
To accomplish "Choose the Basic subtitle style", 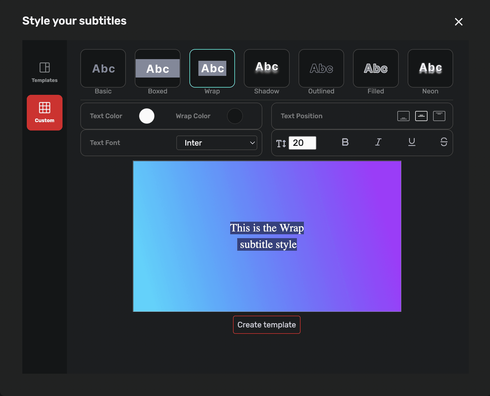I will pyautogui.click(x=103, y=68).
